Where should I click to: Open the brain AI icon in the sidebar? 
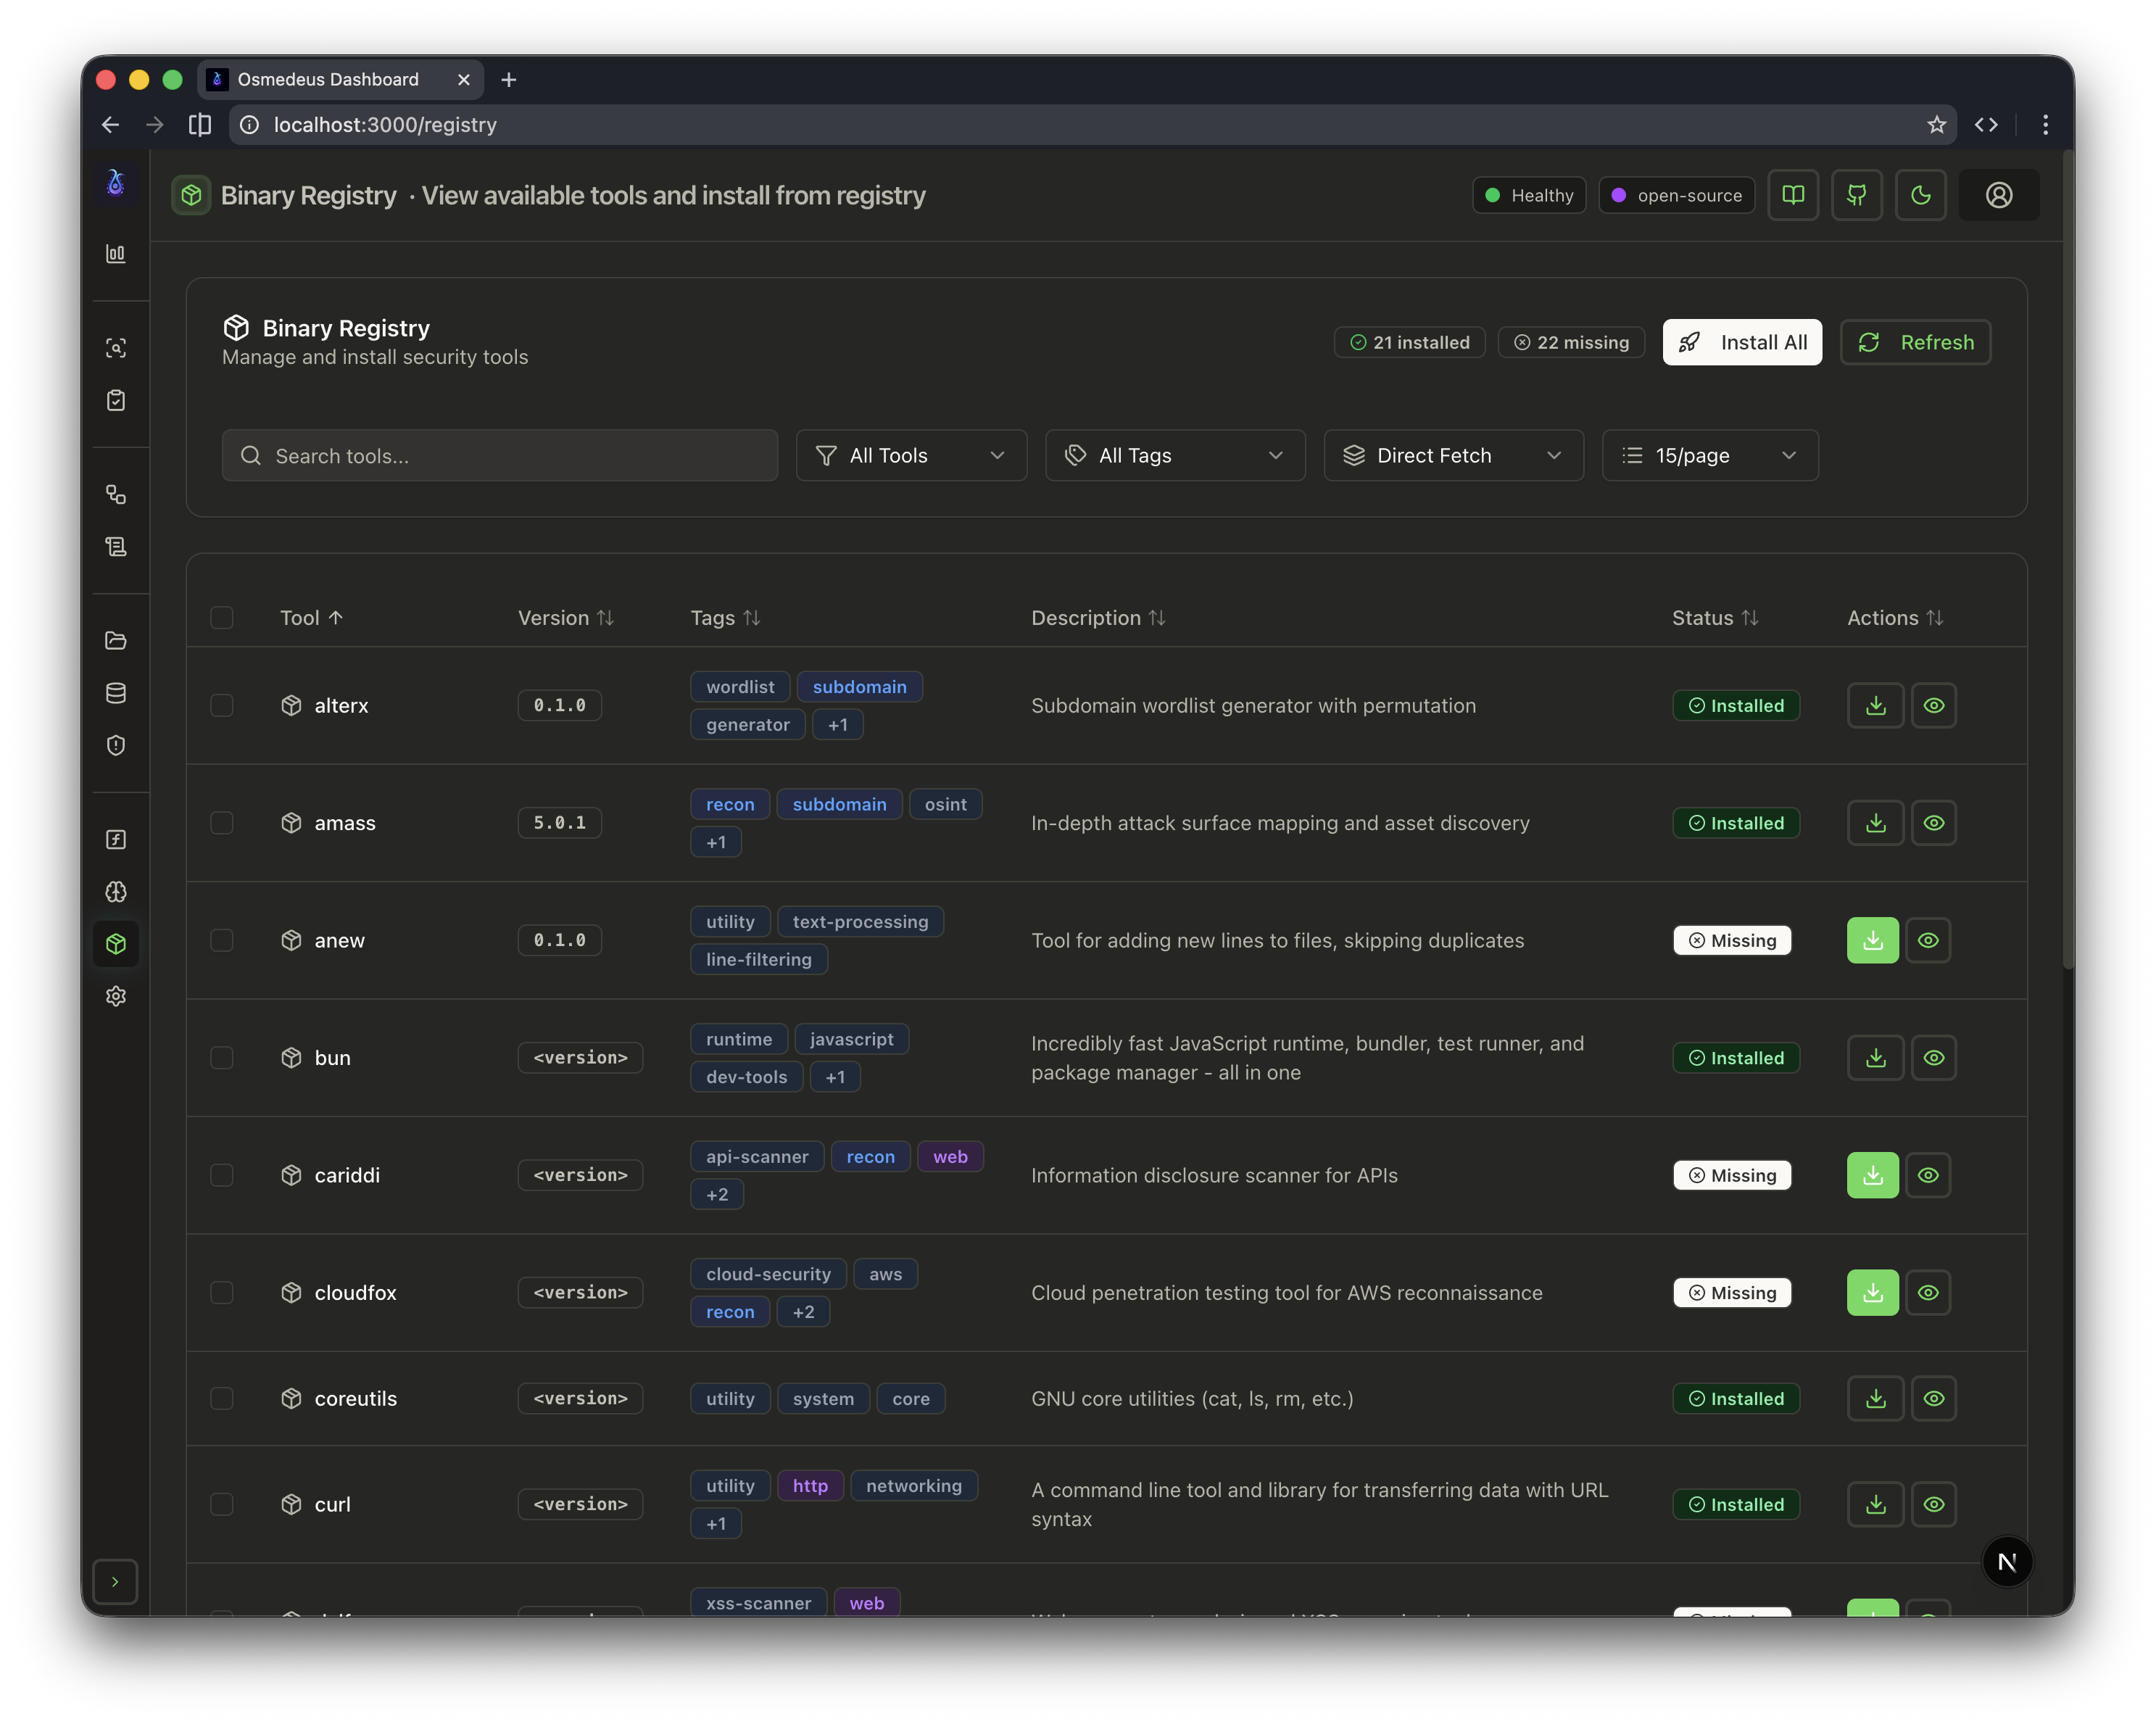pyautogui.click(x=117, y=892)
